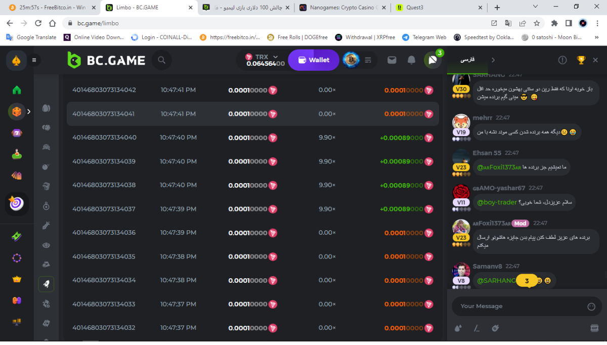Click the notification bell icon
The image size is (607, 345).
[412, 60]
